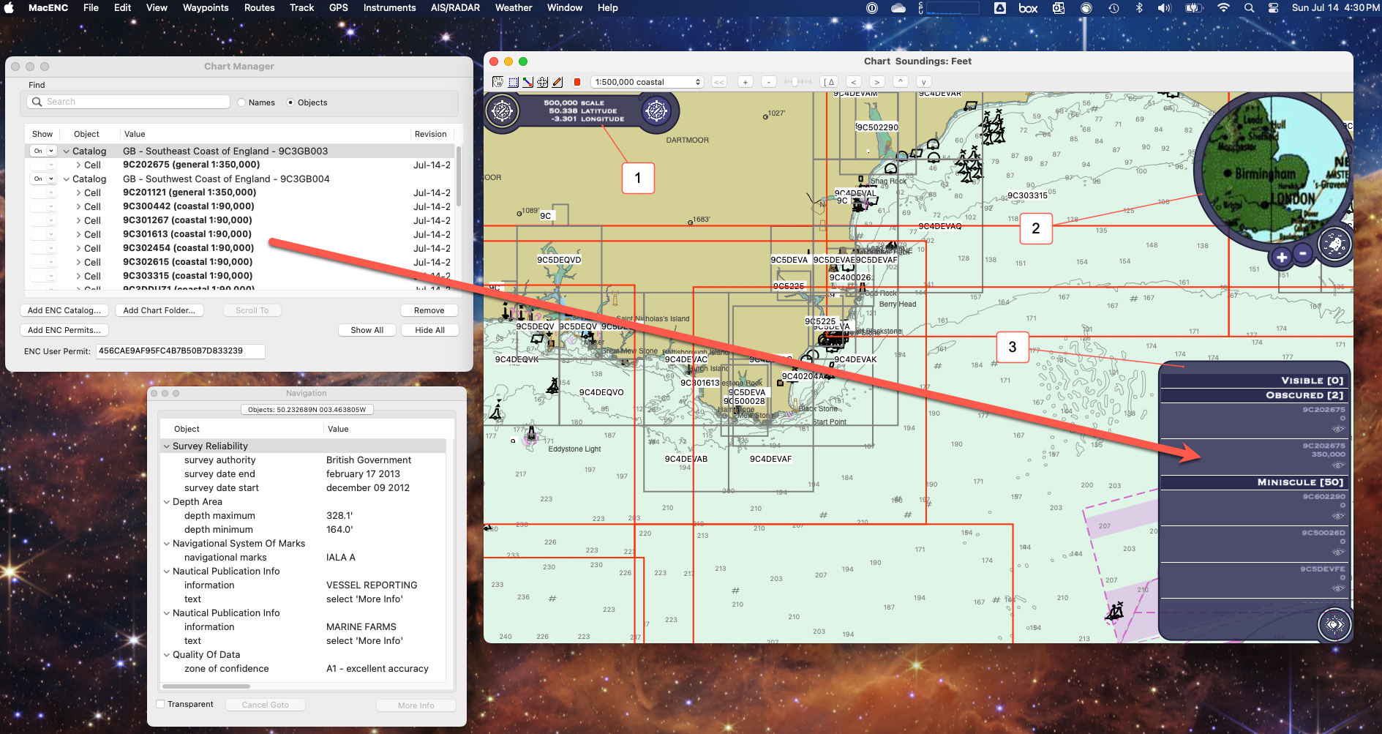This screenshot has width=1382, height=734.
Task: Open the Instruments menu
Action: pyautogui.click(x=389, y=8)
